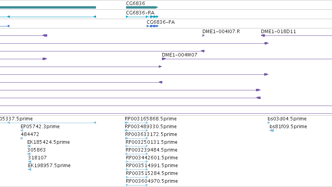Viewport: 332px width, 187px height.
Task: Select RP003604970.5prime EST arrow
Action: [137, 185]
